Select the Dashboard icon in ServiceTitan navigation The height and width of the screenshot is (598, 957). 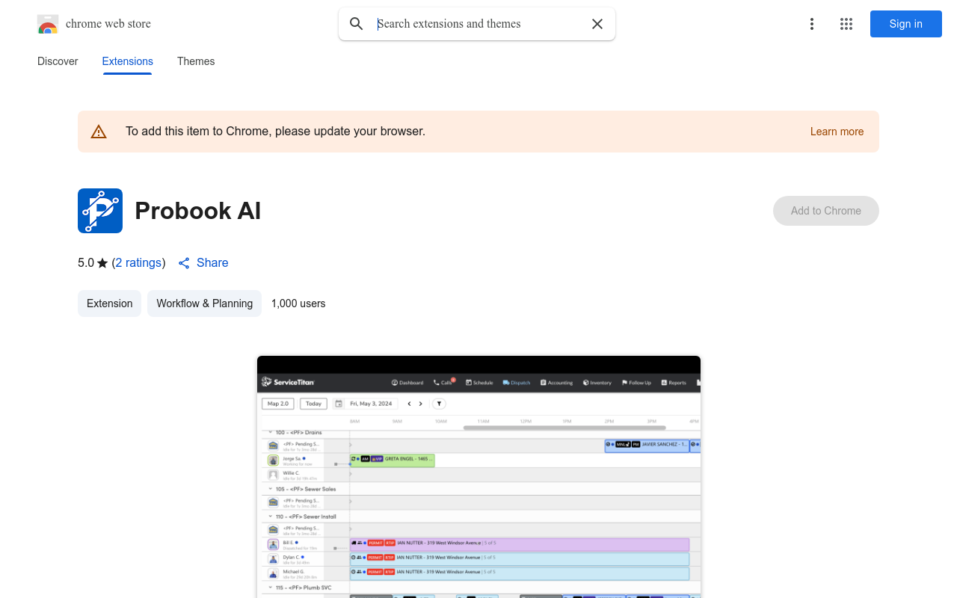(396, 383)
